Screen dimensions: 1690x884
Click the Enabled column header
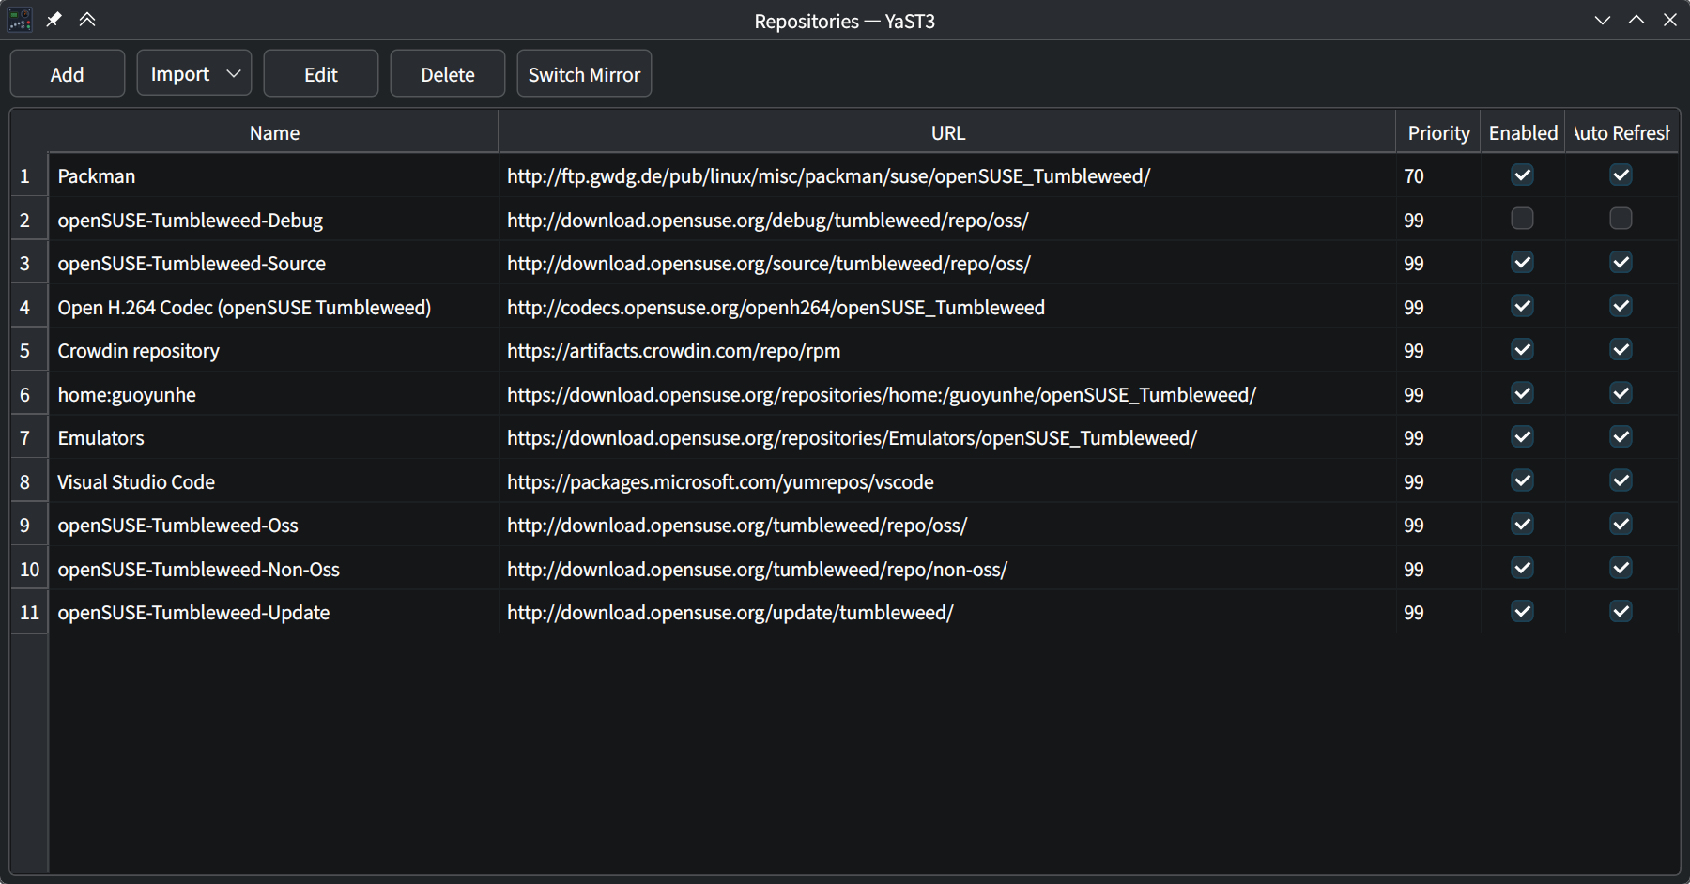(x=1523, y=133)
